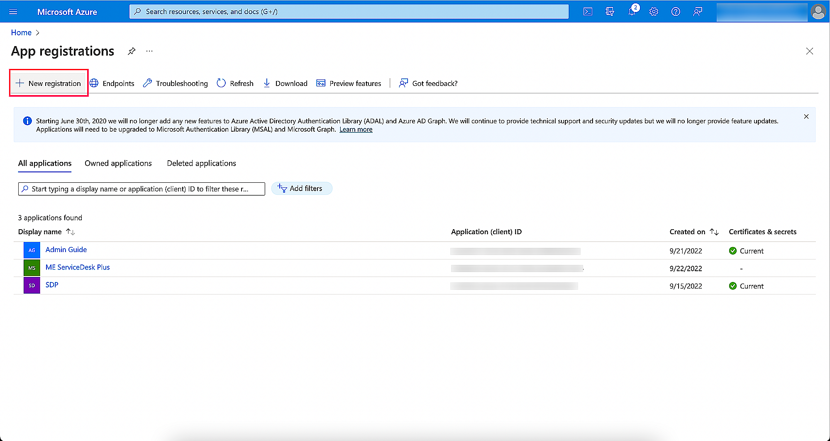Viewport: 830px width, 441px height.
Task: Select the 9/15/2022 created date cell
Action: pyautogui.click(x=686, y=286)
